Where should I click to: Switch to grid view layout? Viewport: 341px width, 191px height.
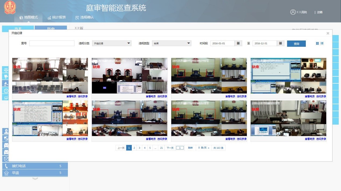[317, 43]
